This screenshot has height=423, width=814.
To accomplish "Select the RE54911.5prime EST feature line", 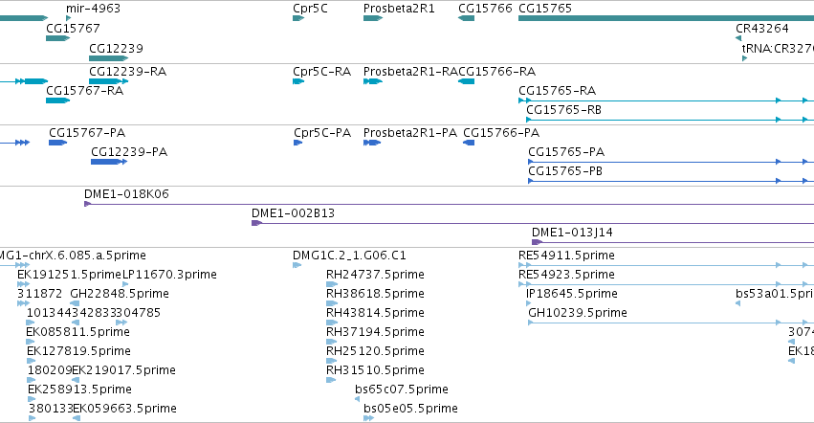I will point(666,265).
